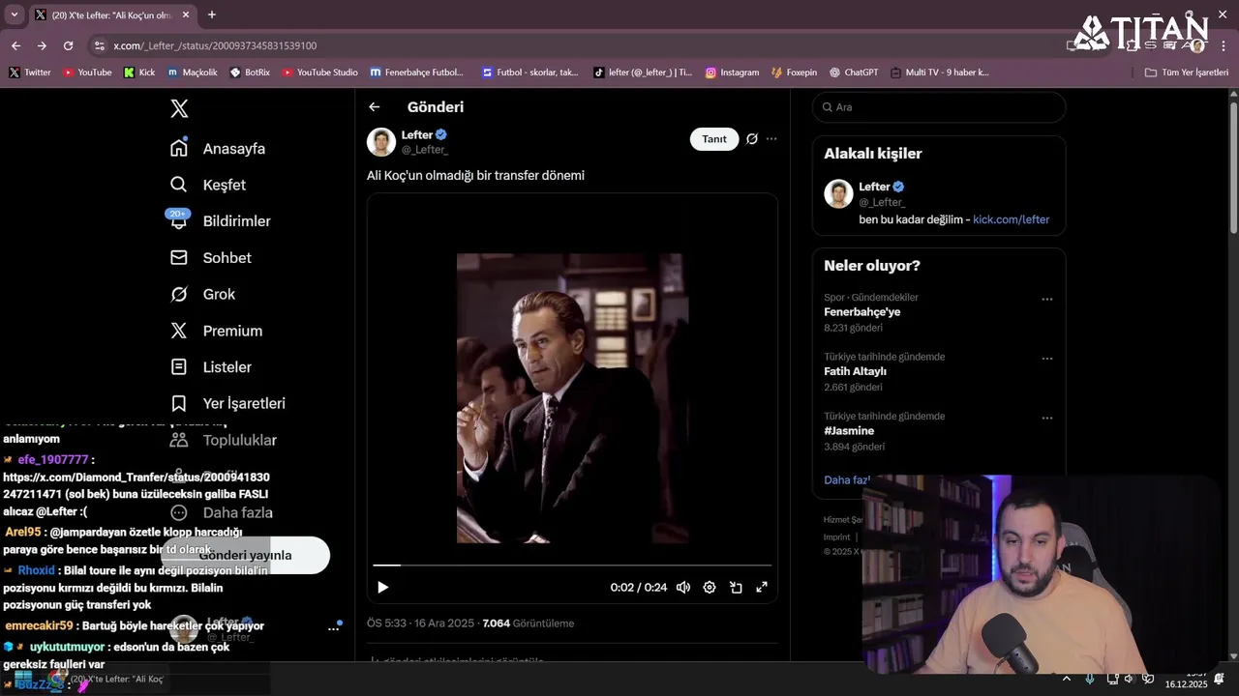Click taskbar volume icon
The height and width of the screenshot is (696, 1239).
(1129, 679)
